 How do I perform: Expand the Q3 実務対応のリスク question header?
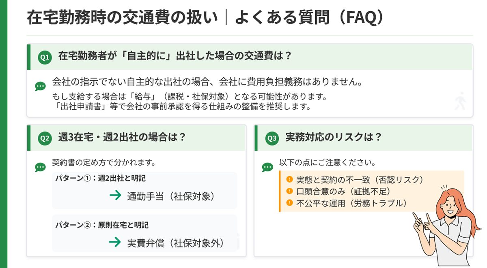pyautogui.click(x=334, y=138)
